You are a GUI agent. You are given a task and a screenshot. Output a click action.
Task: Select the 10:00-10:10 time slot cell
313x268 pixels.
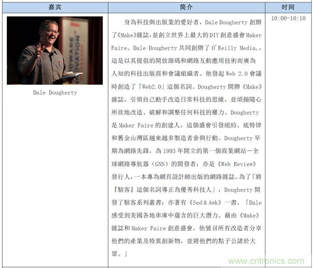288,18
